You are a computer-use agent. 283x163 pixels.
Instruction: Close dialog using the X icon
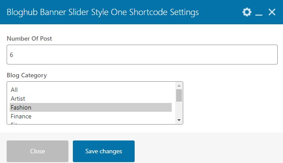(272, 12)
